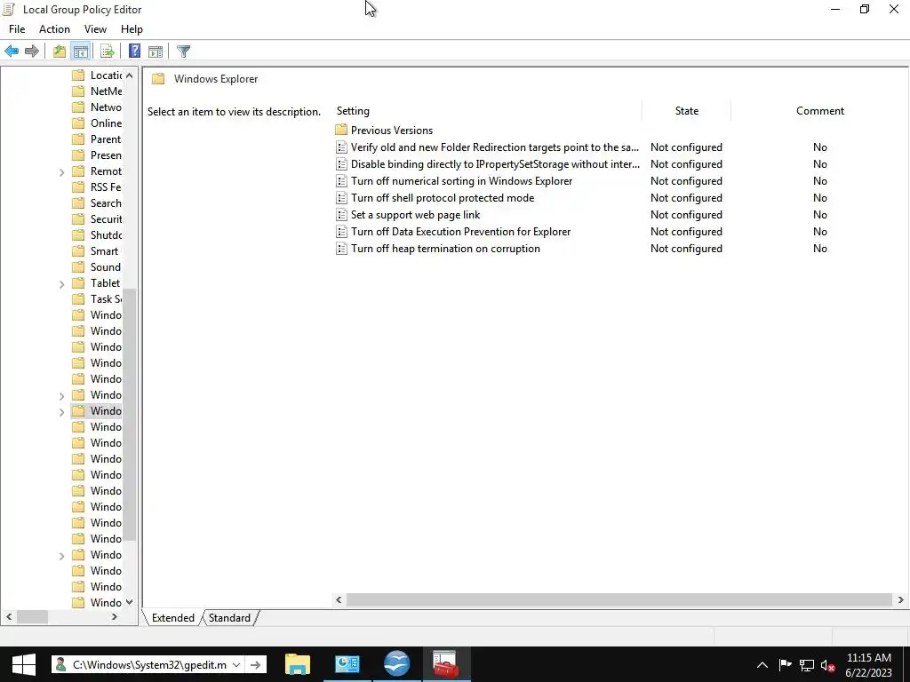Image resolution: width=910 pixels, height=682 pixels.
Task: Select the Smart tree folder
Action: [x=96, y=251]
